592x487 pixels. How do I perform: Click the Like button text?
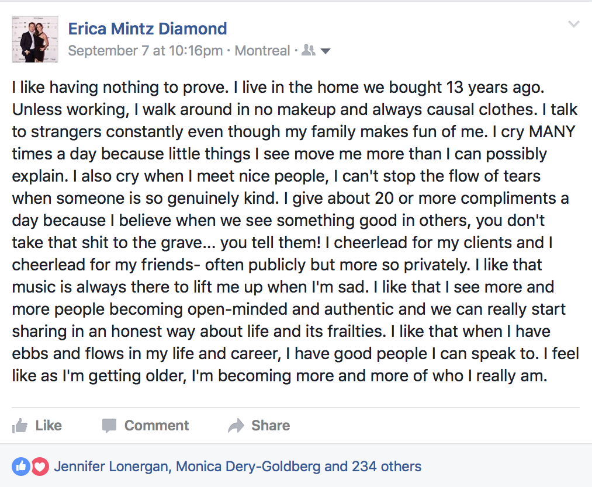click(49, 426)
